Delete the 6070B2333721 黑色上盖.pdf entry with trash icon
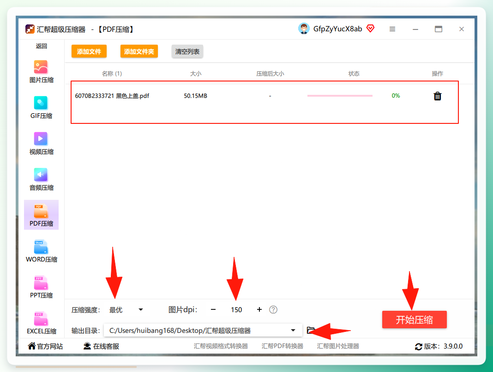Screen dimensions: 493x372 tap(437, 96)
